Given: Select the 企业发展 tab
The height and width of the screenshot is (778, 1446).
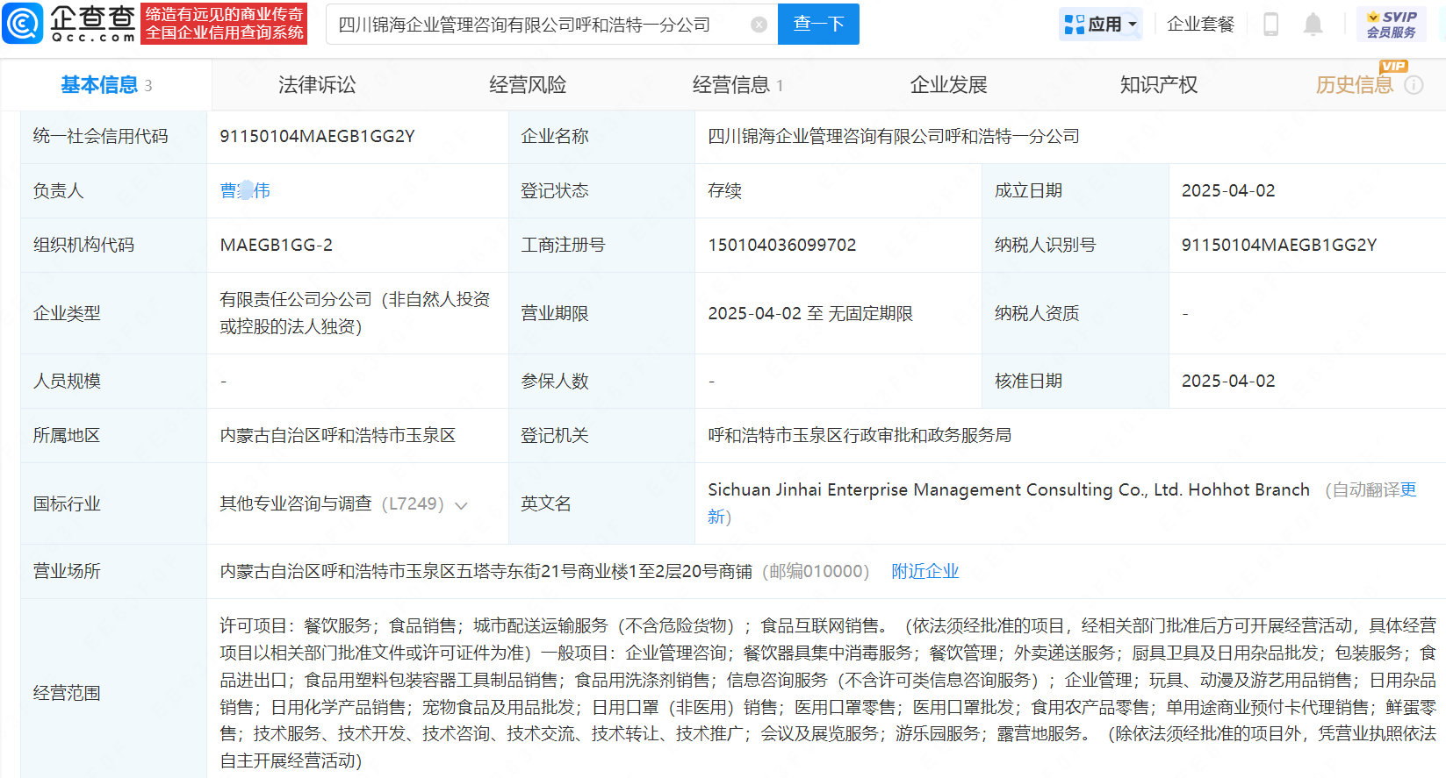Looking at the screenshot, I should (x=948, y=85).
